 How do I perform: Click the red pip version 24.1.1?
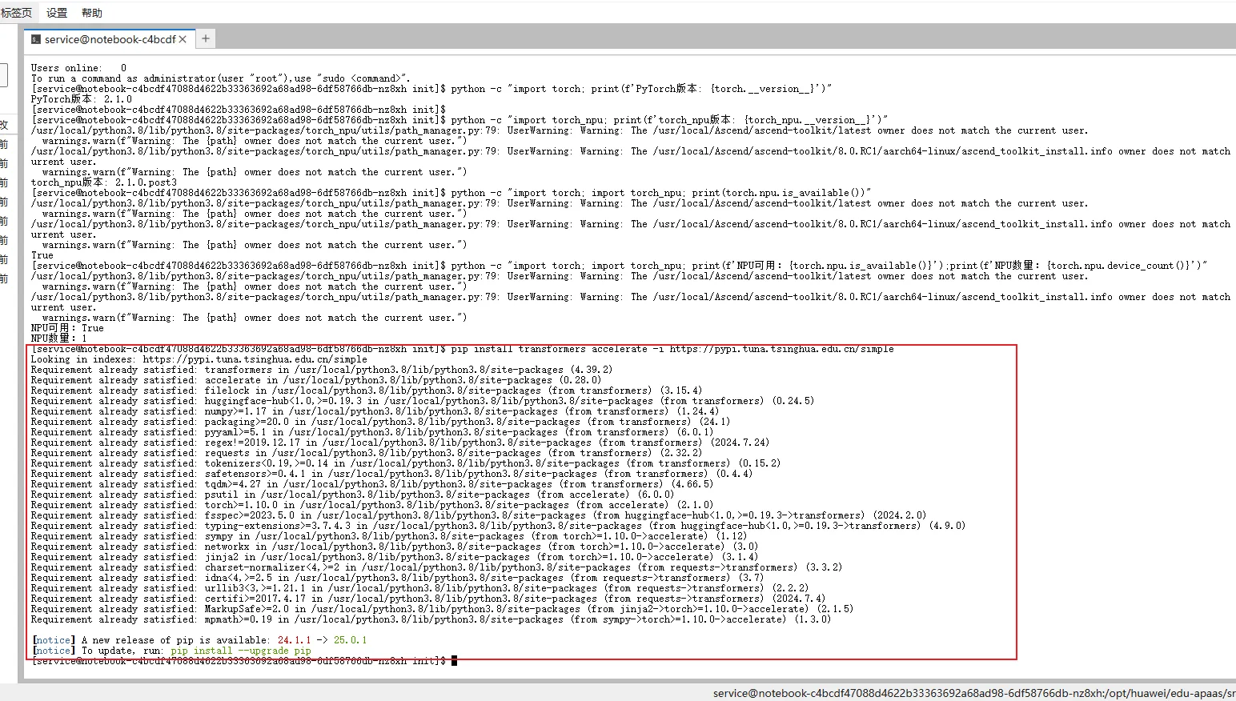click(295, 640)
